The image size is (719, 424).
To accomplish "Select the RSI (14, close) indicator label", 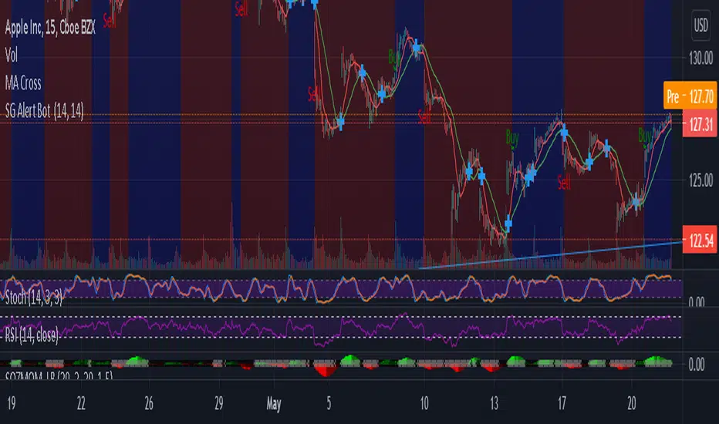I will [32, 335].
